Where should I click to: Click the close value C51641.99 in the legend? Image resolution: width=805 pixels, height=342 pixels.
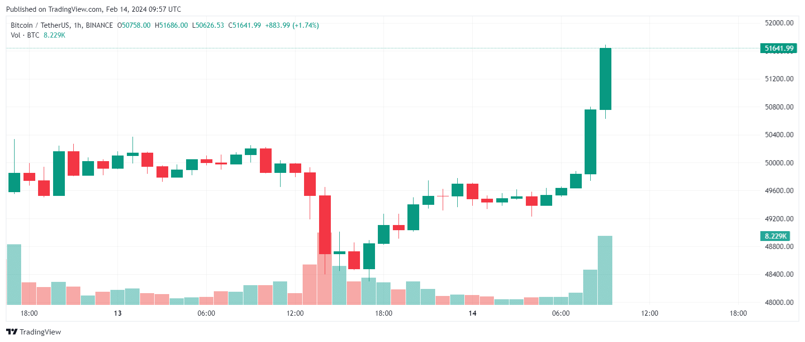pyautogui.click(x=244, y=25)
